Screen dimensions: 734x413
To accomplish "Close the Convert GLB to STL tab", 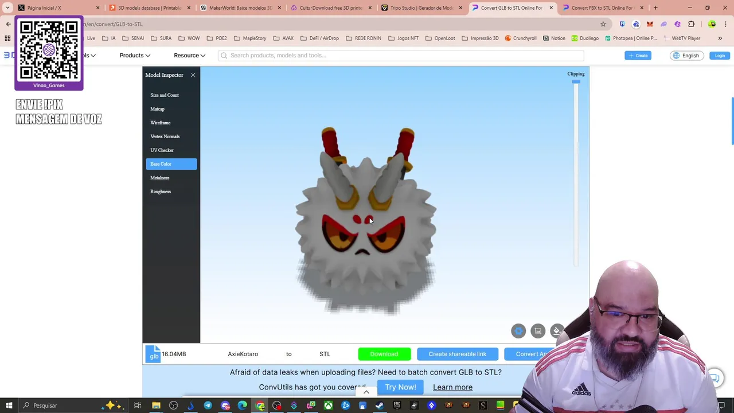I will click(551, 8).
